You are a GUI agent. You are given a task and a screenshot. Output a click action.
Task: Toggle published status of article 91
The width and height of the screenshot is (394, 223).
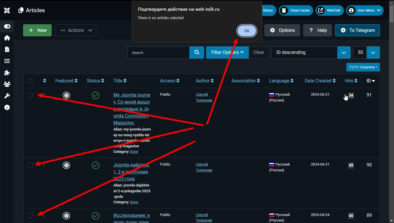(96, 95)
